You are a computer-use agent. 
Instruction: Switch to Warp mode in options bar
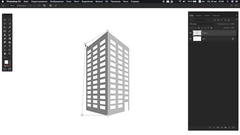(x=22, y=6)
